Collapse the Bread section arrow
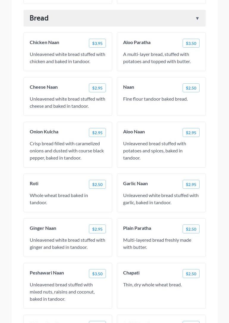Viewport: 229px width, 323px height. [197, 18]
